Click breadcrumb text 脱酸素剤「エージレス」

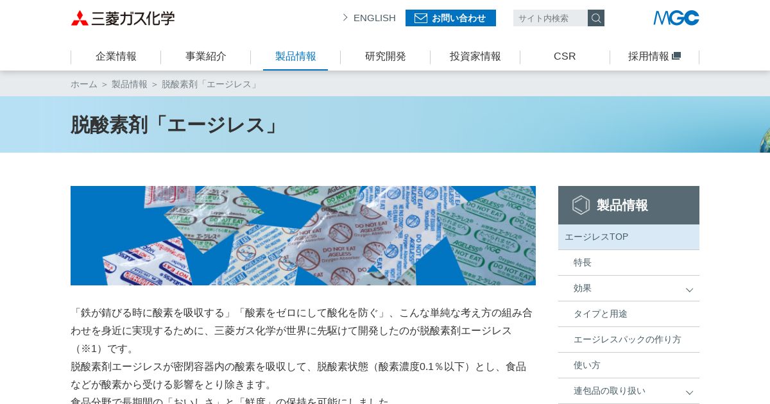pos(210,84)
